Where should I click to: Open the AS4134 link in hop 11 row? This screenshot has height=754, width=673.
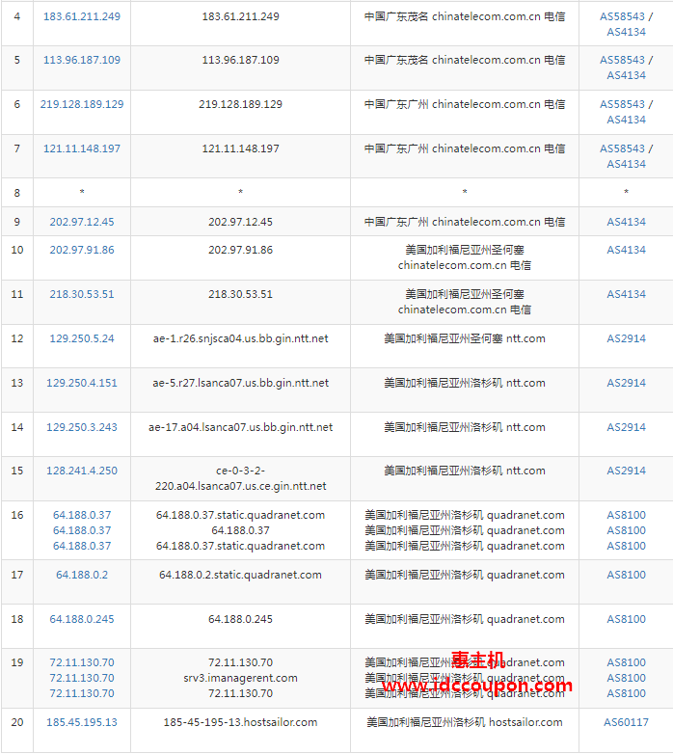tap(626, 294)
